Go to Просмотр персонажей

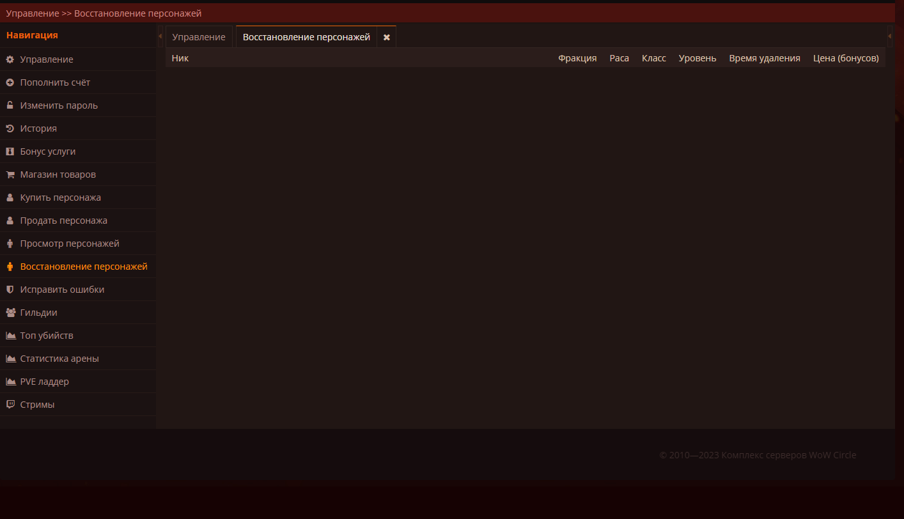click(69, 244)
